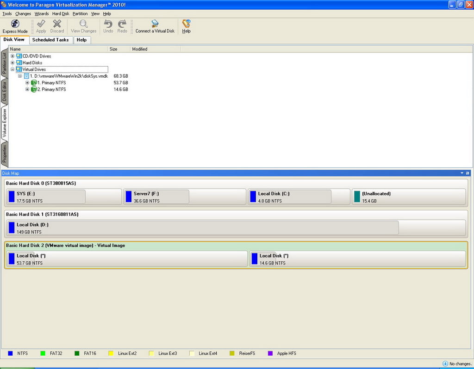
Task: Click the Help toolbar icon
Action: tap(186, 24)
